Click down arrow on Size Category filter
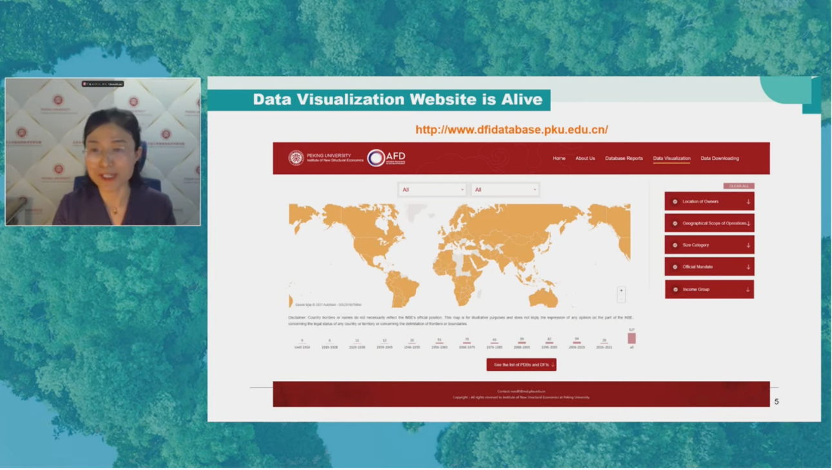The height and width of the screenshot is (470, 832). [748, 245]
